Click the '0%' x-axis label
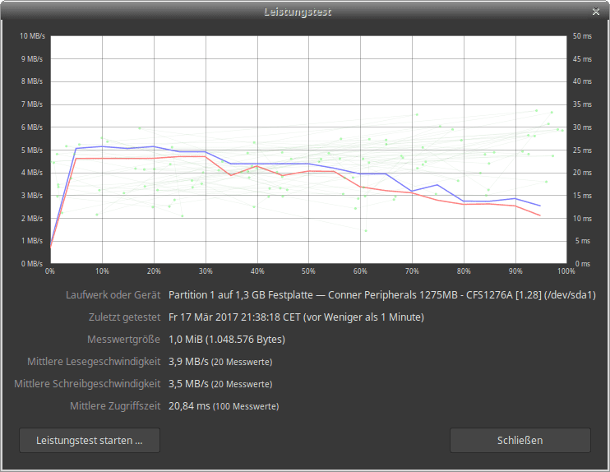 (x=50, y=271)
